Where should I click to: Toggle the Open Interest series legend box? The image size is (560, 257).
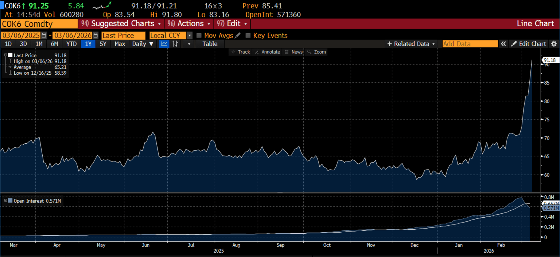(x=10, y=201)
